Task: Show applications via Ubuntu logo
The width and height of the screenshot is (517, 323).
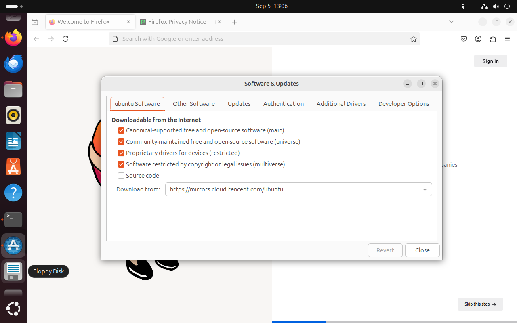Action: point(13,309)
